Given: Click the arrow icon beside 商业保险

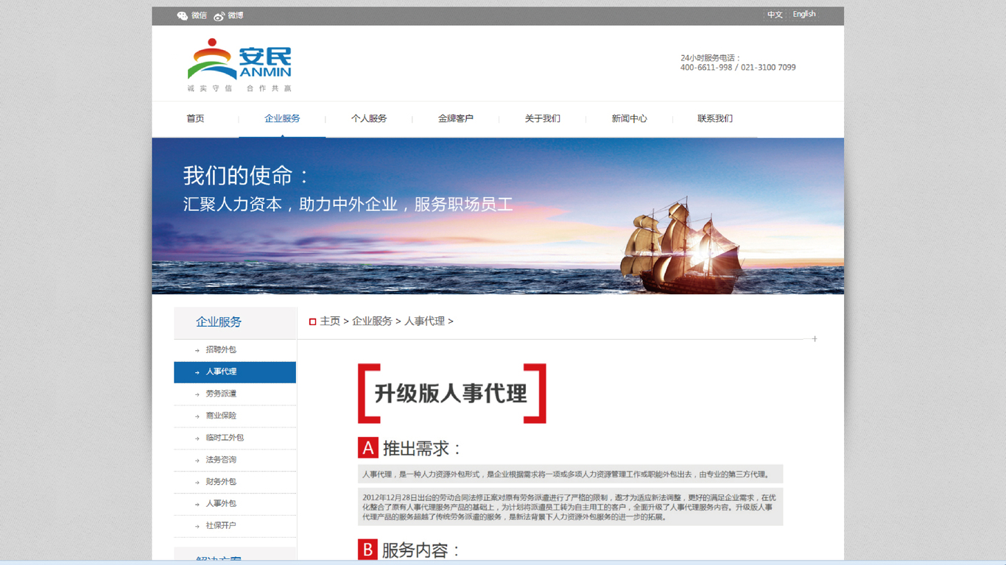Looking at the screenshot, I should click(x=197, y=416).
